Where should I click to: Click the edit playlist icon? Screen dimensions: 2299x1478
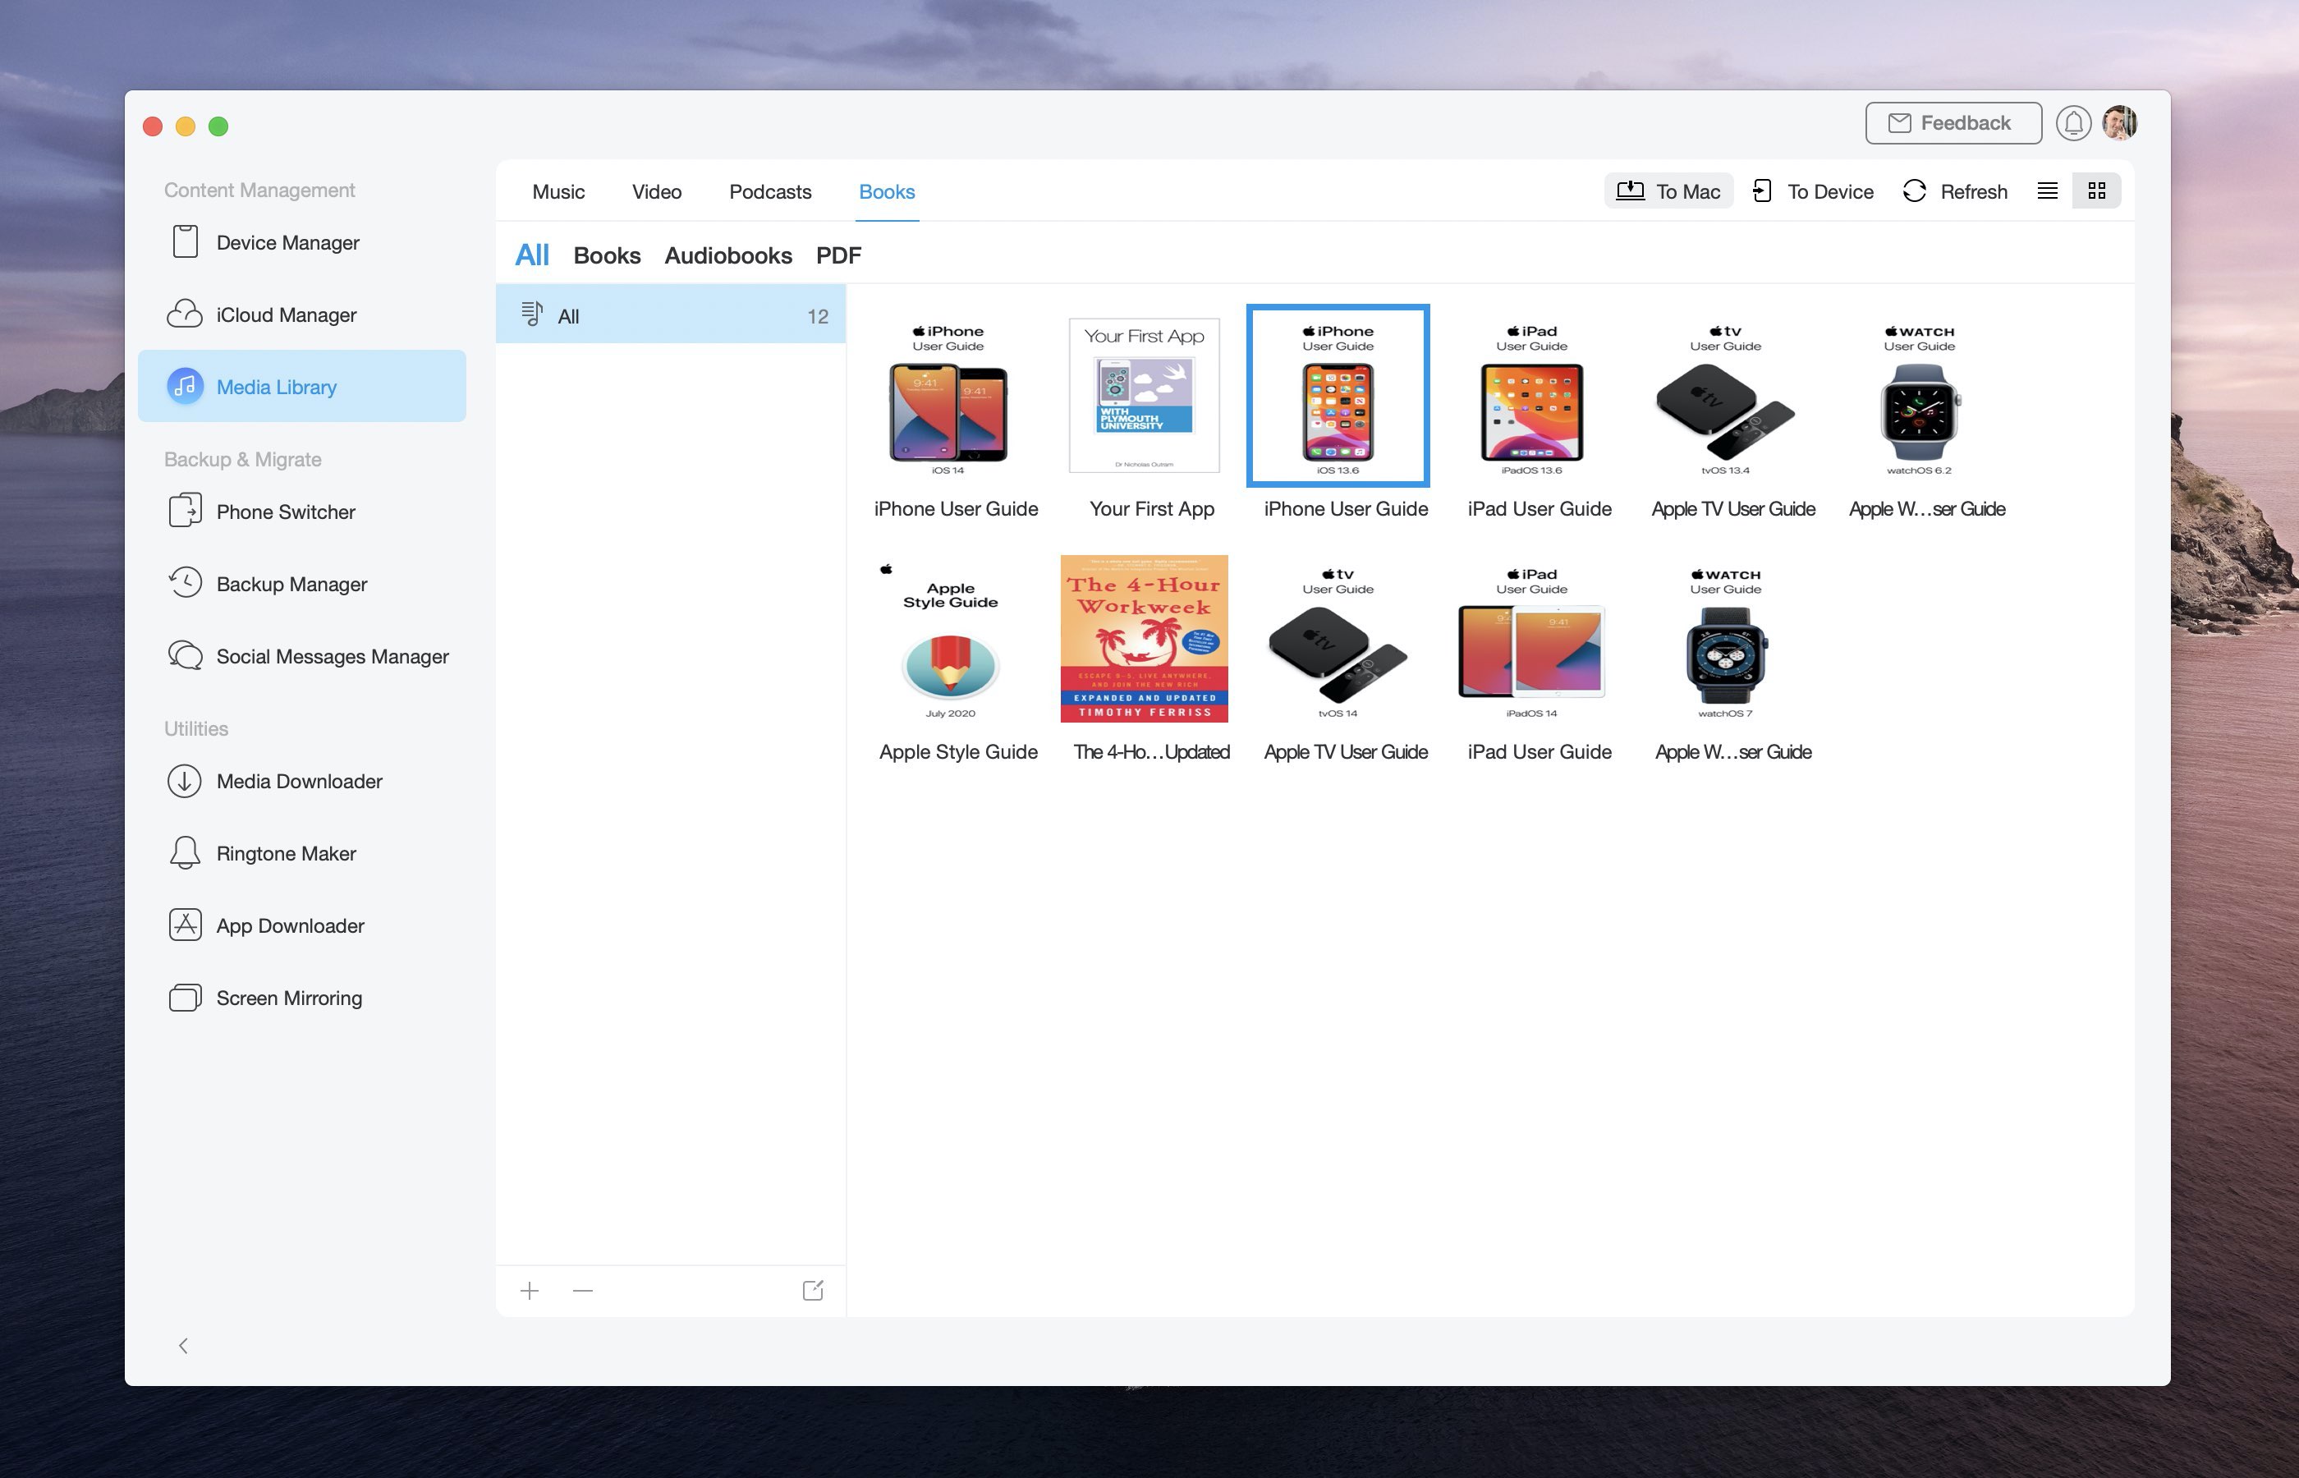tap(813, 1290)
